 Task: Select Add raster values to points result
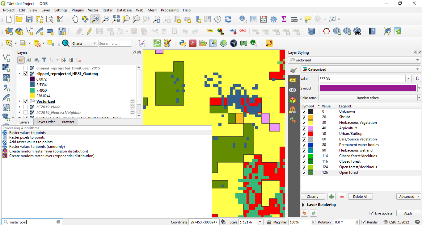point(31,142)
